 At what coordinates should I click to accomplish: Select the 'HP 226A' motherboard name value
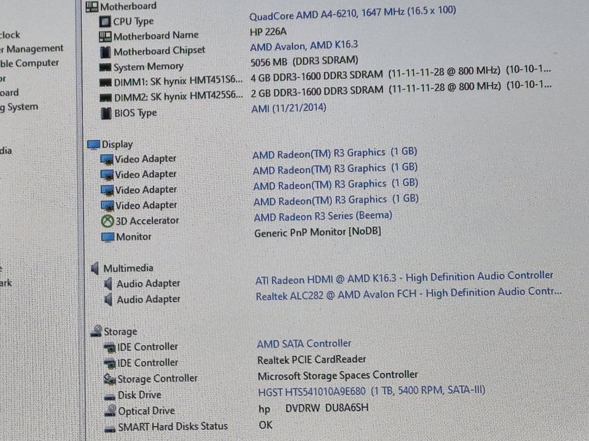coord(268,32)
